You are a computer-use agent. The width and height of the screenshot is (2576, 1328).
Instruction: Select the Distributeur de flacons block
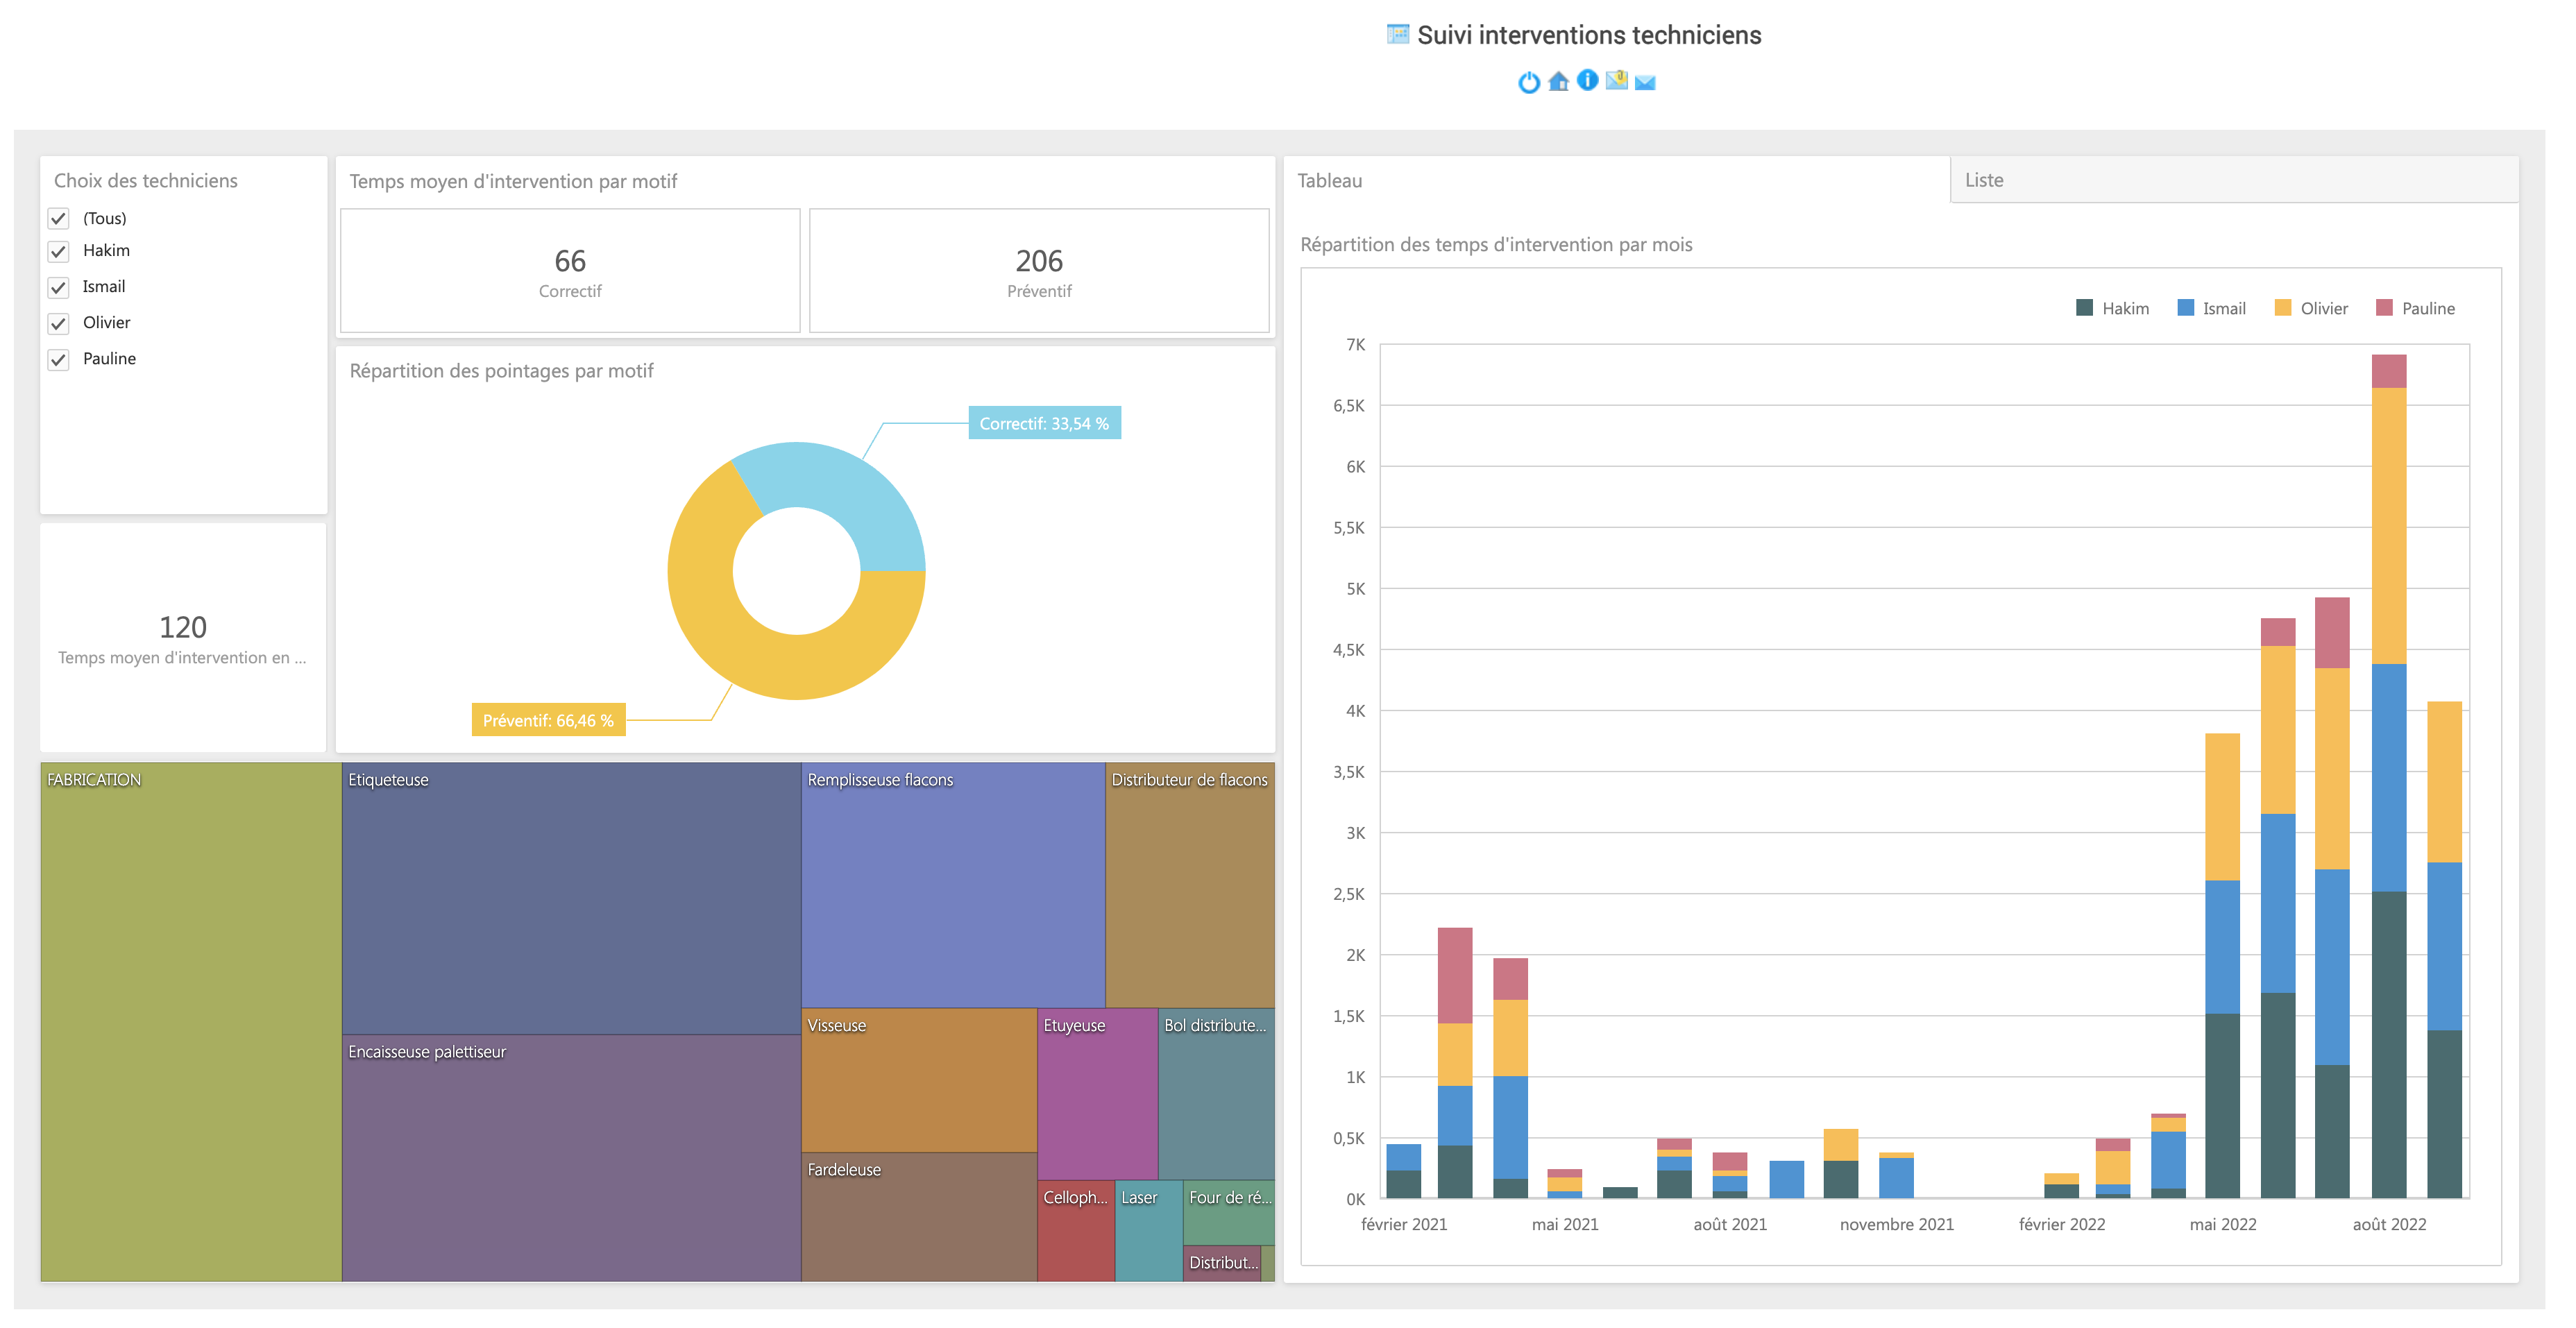1190,885
